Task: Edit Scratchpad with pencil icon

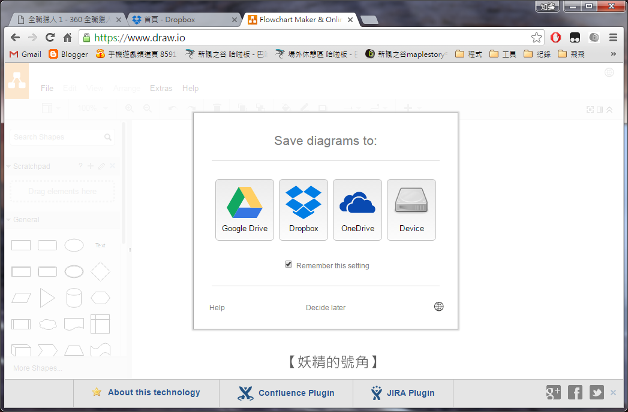Action: [x=102, y=166]
